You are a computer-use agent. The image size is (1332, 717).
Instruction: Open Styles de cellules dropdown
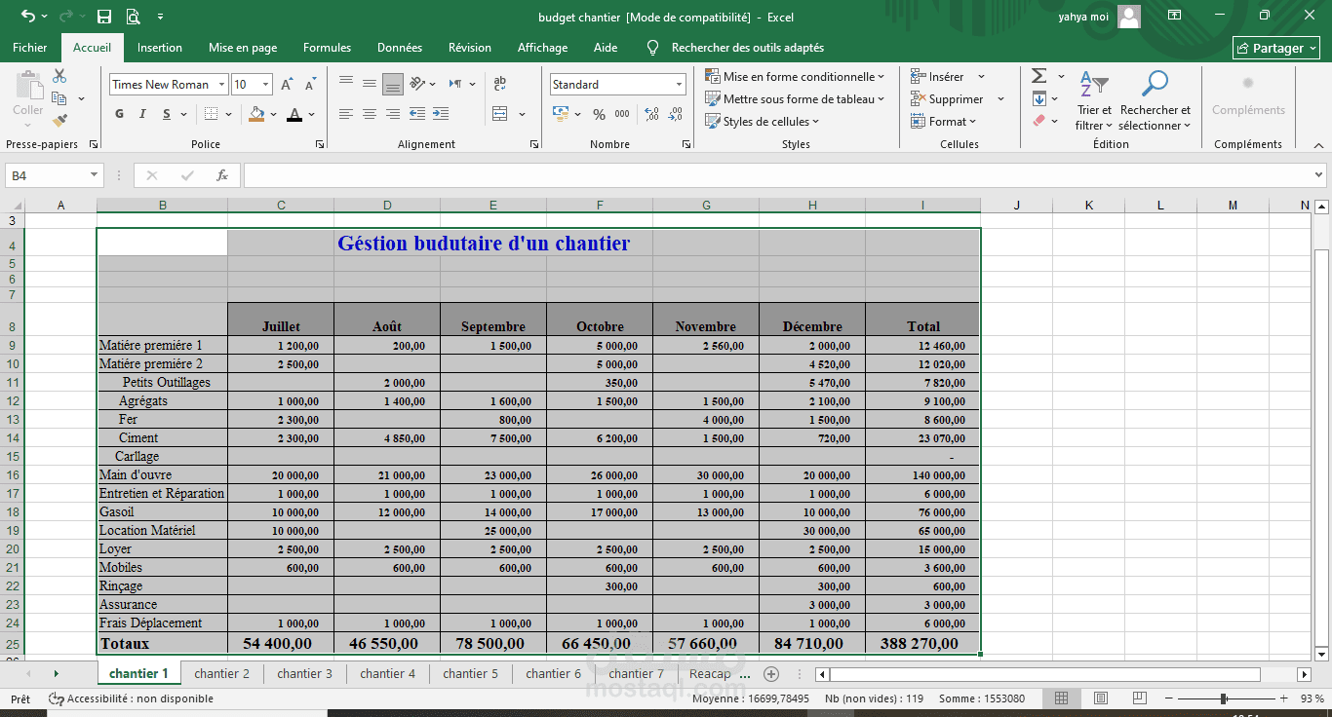(763, 121)
